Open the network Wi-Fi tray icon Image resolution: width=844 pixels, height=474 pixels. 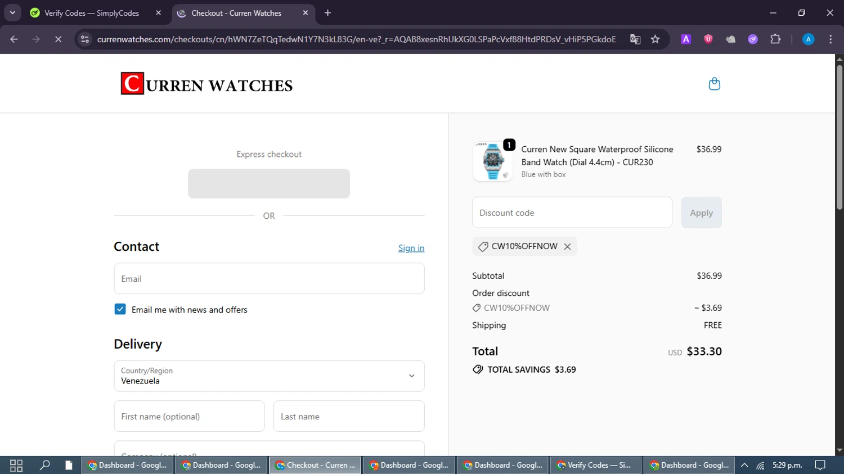click(x=761, y=465)
